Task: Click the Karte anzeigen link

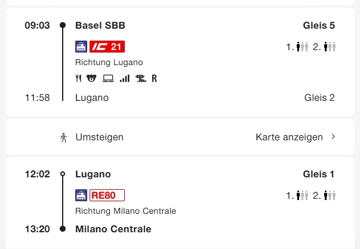Action: (x=289, y=137)
